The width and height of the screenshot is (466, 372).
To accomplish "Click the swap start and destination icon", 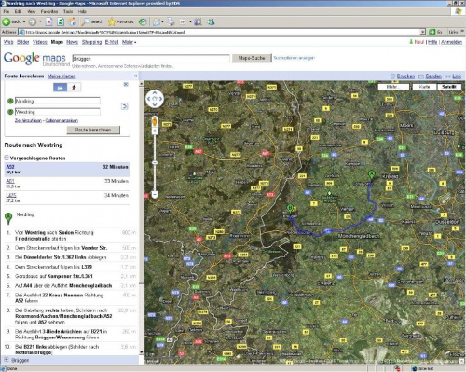I will click(124, 106).
